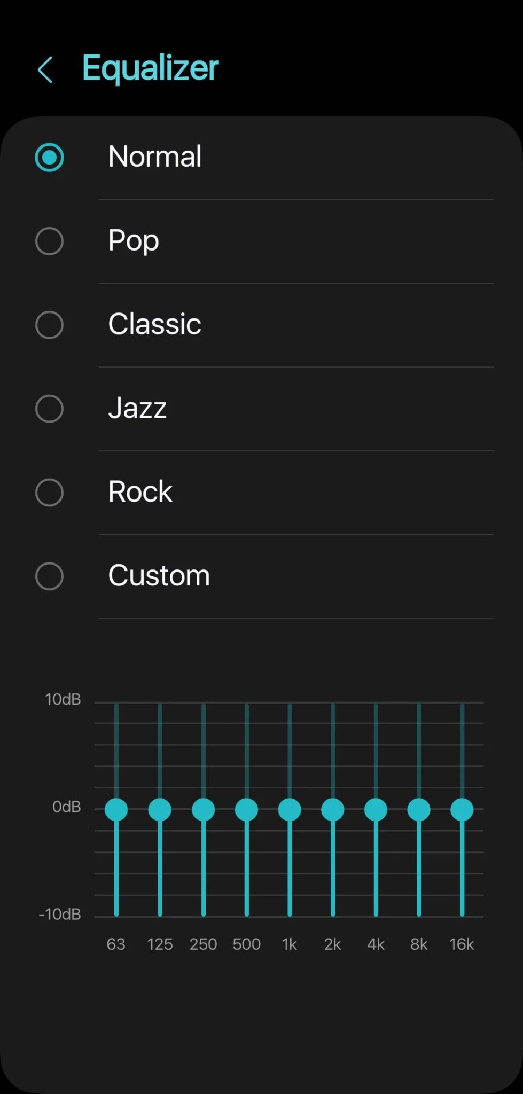
Task: Click the Equalizer title text
Action: (150, 68)
